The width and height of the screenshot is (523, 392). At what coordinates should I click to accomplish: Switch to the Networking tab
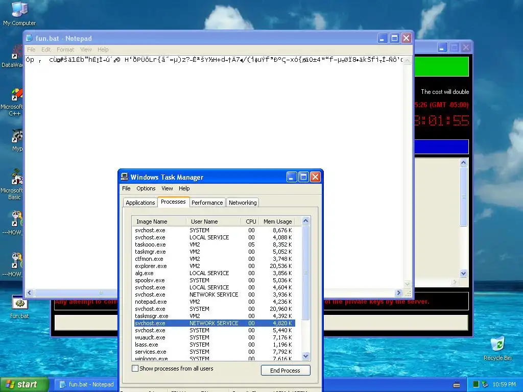(x=243, y=203)
